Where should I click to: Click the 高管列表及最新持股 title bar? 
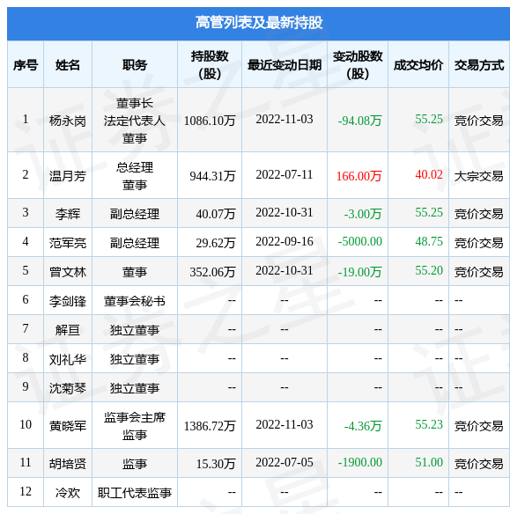(x=258, y=23)
